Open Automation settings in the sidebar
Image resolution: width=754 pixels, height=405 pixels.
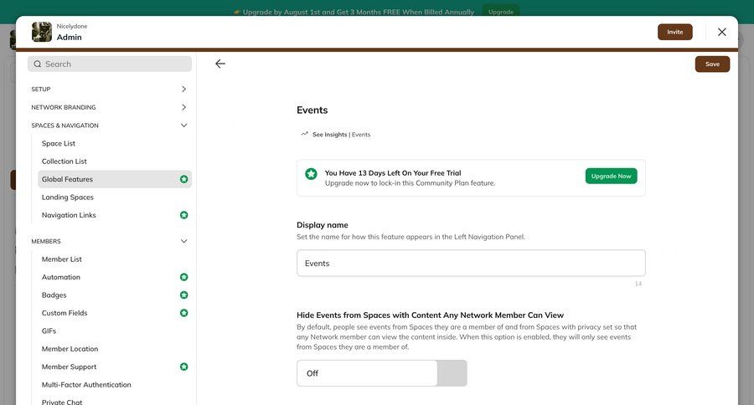[61, 277]
